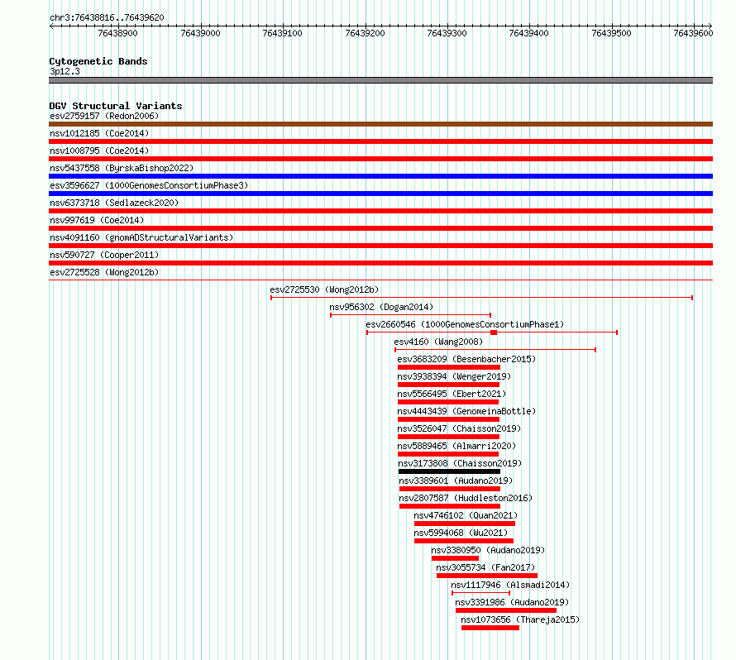Click ruler position 76439100

tap(283, 33)
